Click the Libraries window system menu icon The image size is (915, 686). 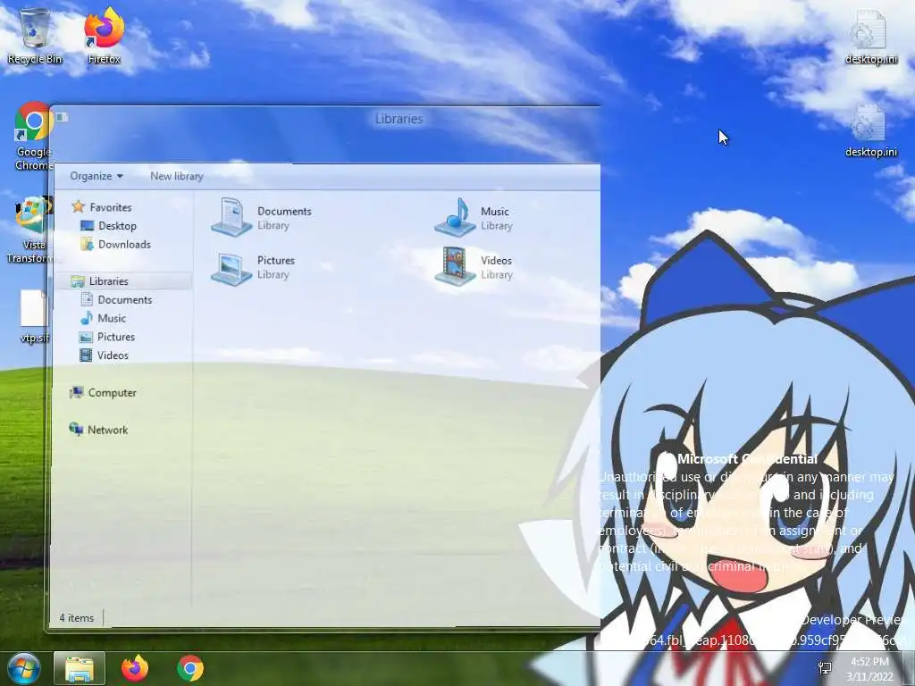63,117
